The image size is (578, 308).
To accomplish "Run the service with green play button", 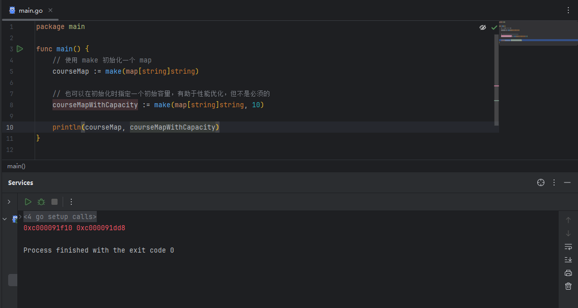I will point(28,202).
